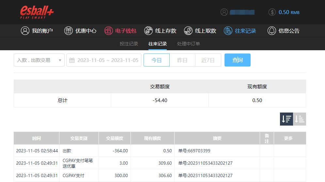Select the descending sort icon
The width and height of the screenshot is (325, 182).
coord(286,119)
